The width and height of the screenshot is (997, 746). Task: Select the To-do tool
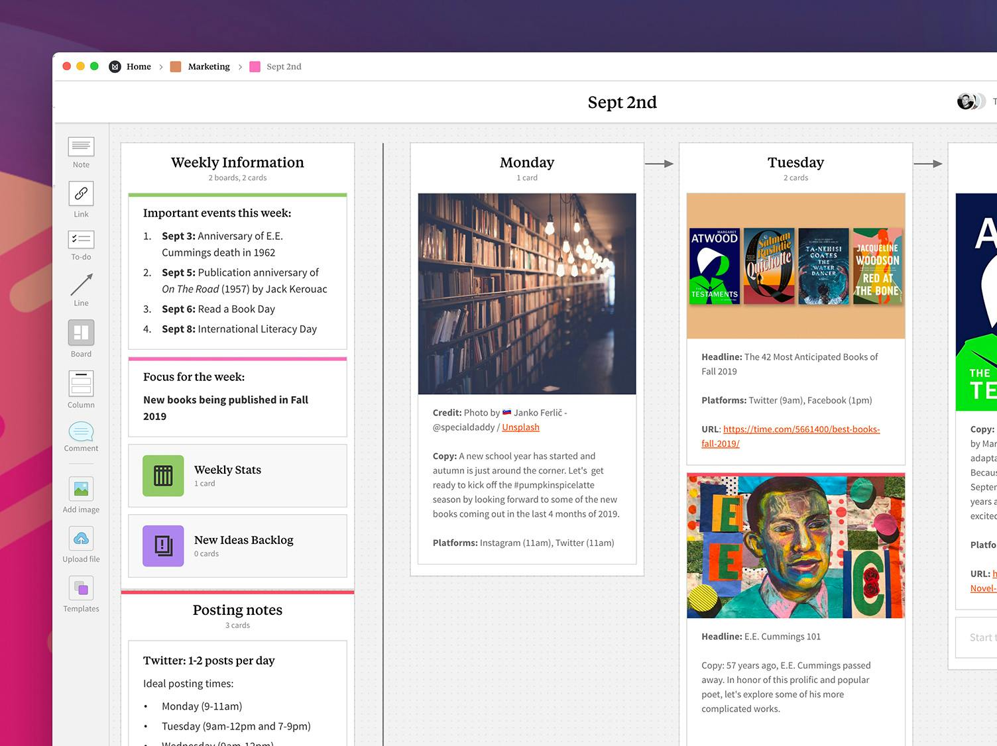(81, 245)
